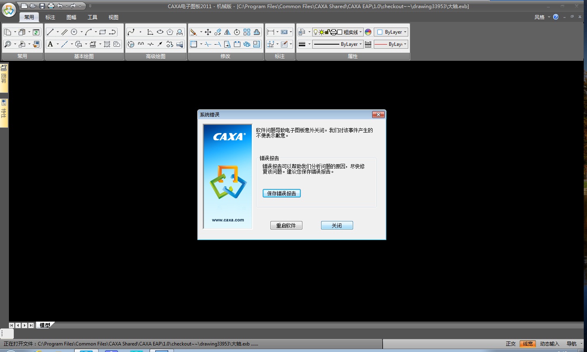
Task: Choose the Array tool grid icon
Action: tap(247, 32)
